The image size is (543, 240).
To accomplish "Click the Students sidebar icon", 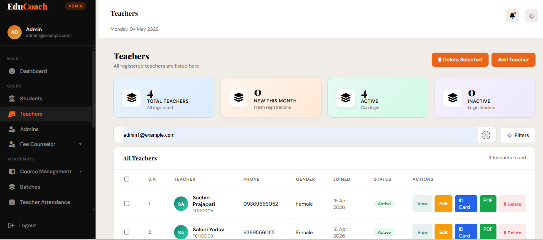I will click(12, 99).
